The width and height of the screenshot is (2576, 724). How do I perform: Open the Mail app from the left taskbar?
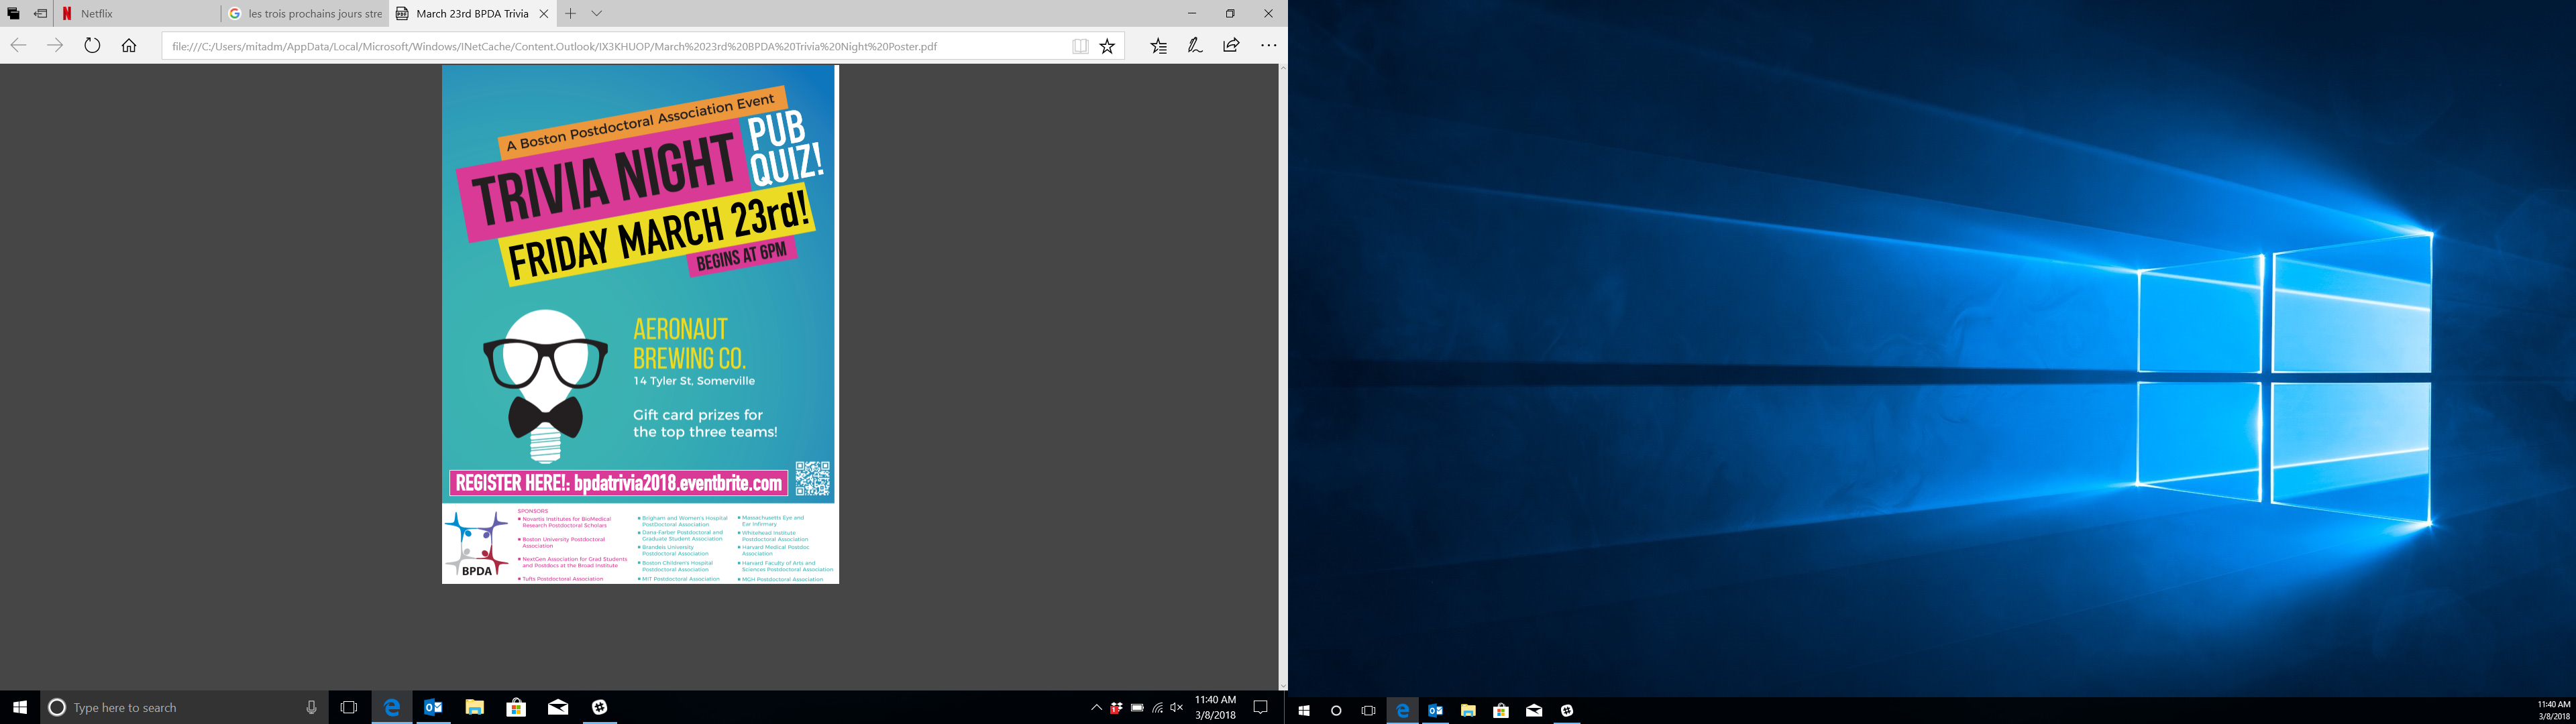pyautogui.click(x=558, y=707)
